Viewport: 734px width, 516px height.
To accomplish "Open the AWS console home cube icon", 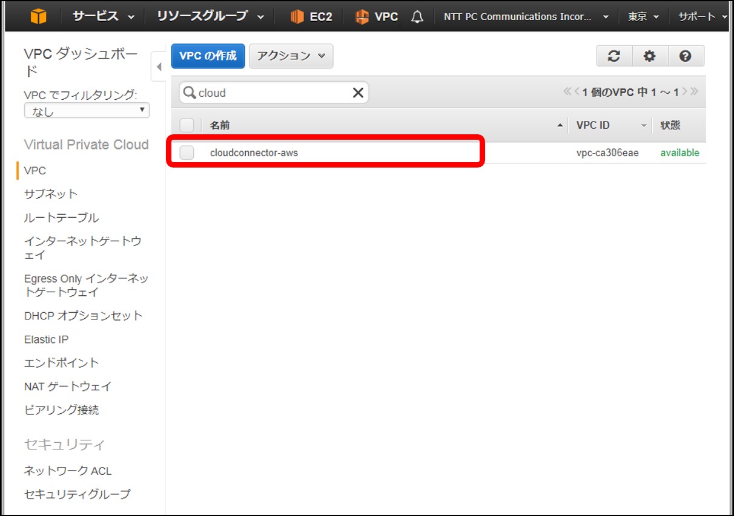I will tap(38, 16).
